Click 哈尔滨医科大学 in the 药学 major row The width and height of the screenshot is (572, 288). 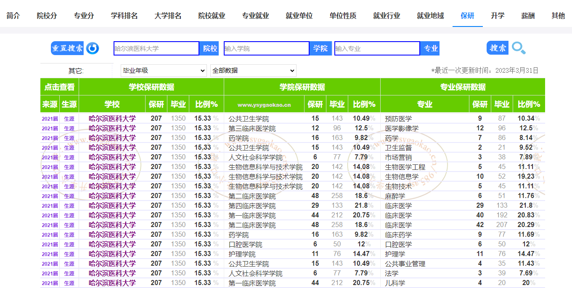(112, 138)
